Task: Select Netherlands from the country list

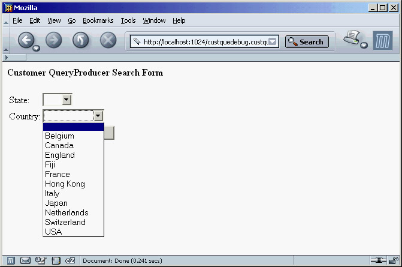Action: coord(67,212)
